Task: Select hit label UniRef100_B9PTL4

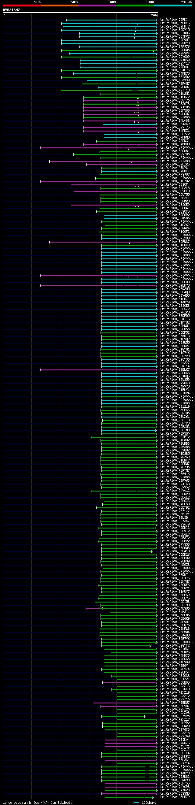Action: [x=175, y=753]
